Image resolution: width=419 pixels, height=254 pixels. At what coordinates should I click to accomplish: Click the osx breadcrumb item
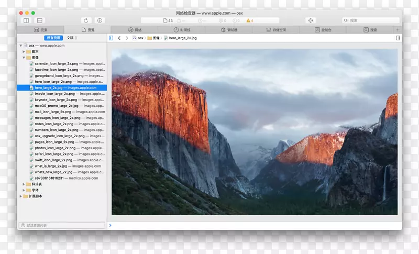point(138,38)
